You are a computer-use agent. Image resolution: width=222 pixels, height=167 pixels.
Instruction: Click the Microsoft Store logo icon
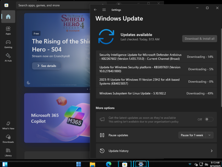[6, 5]
